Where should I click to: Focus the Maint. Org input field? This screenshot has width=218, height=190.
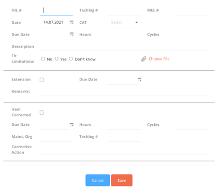pos(56,137)
